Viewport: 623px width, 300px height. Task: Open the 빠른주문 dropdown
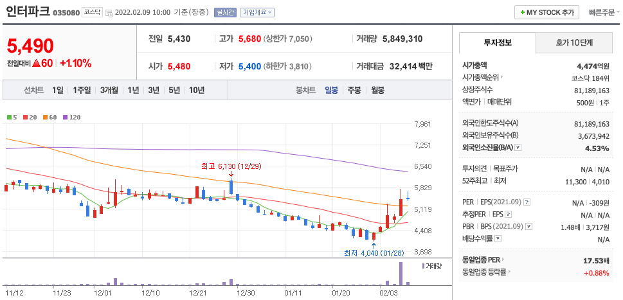[x=604, y=12]
